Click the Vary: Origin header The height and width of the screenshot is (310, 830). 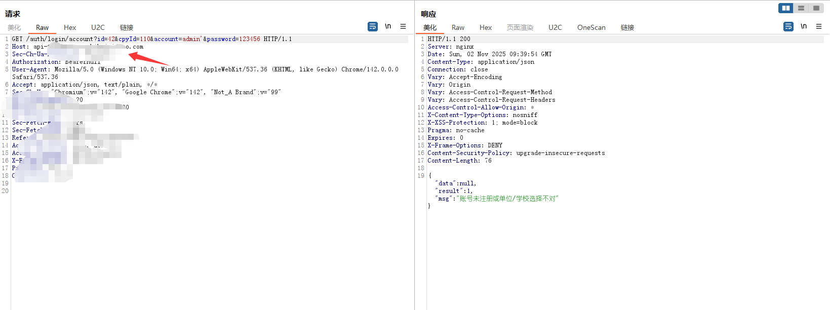tap(449, 85)
